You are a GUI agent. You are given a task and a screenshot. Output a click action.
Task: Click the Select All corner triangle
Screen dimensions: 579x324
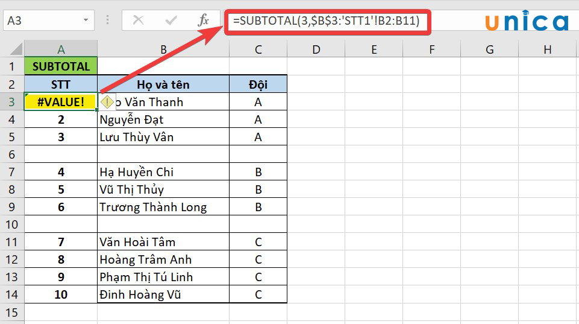[x=16, y=49]
